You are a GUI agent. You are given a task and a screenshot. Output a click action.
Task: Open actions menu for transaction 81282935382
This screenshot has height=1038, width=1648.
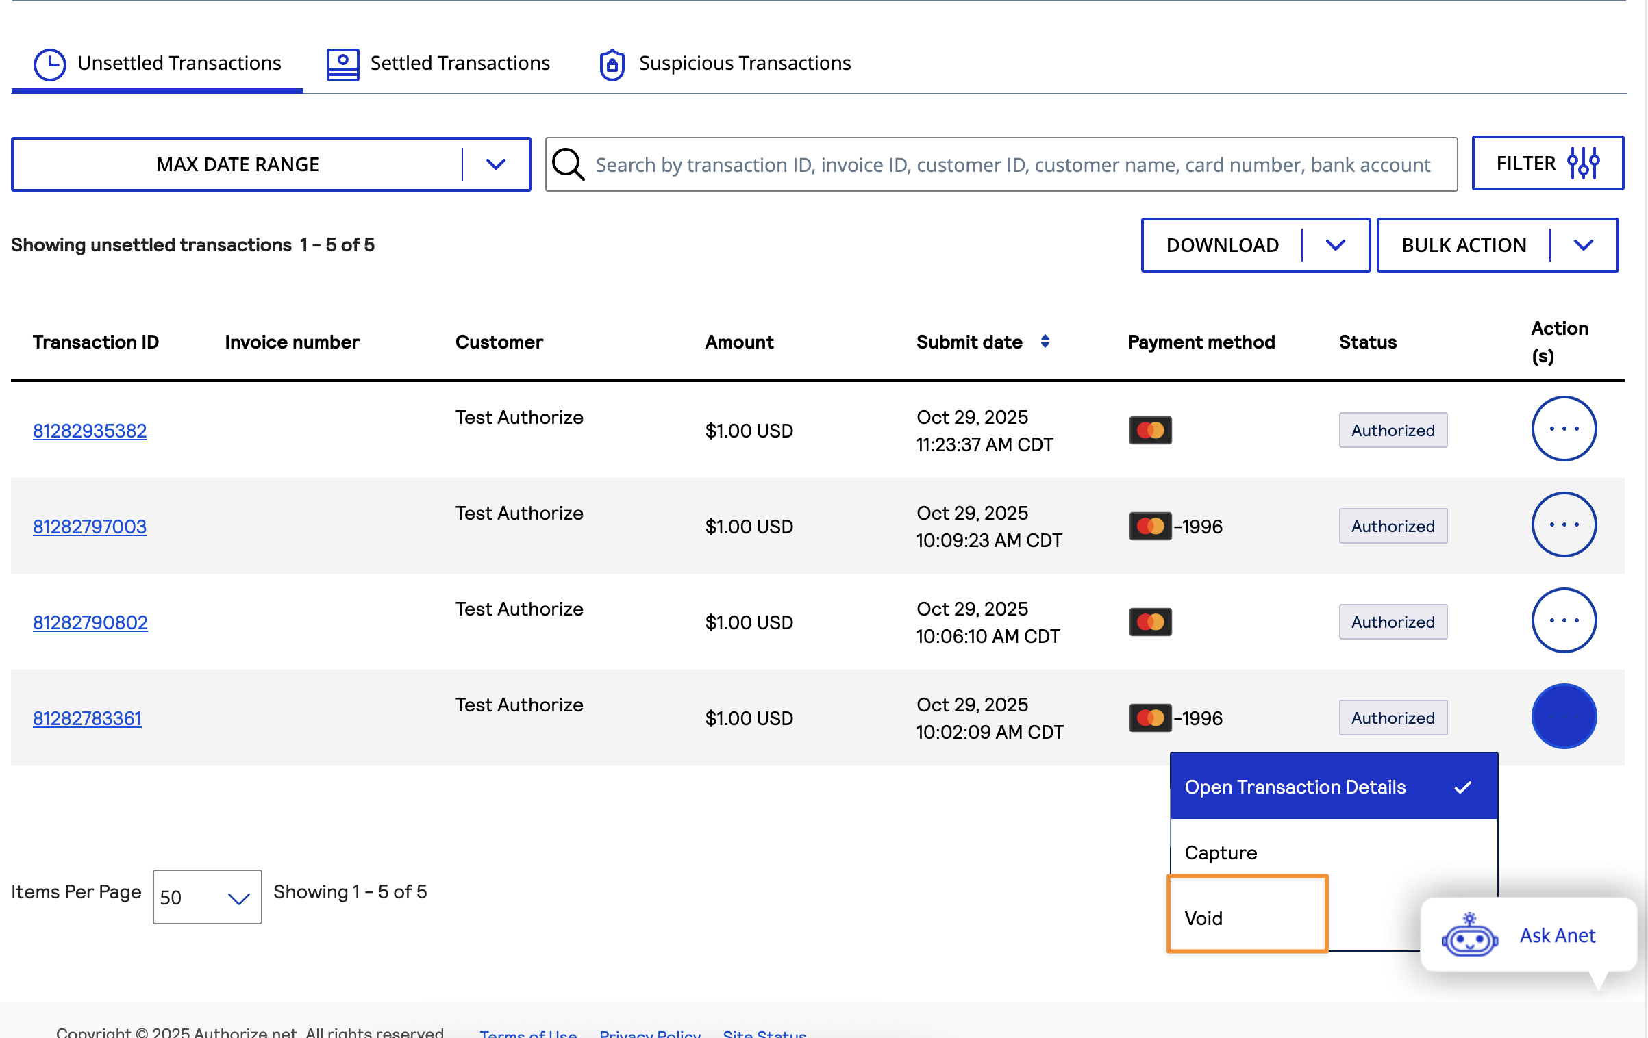[1564, 429]
